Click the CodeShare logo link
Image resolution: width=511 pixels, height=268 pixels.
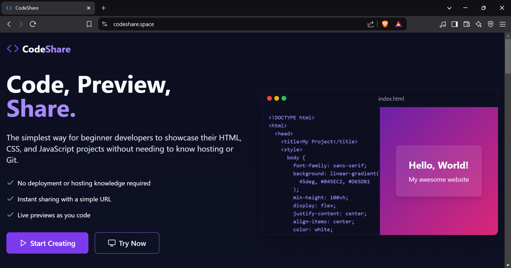(x=39, y=49)
